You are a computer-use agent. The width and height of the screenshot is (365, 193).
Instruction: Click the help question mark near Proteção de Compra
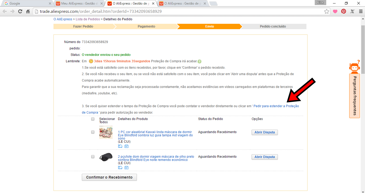(199, 61)
